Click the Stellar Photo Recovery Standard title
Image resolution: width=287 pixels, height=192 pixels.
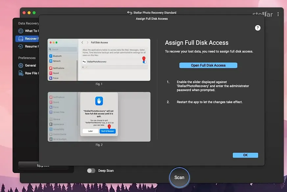(x=155, y=12)
